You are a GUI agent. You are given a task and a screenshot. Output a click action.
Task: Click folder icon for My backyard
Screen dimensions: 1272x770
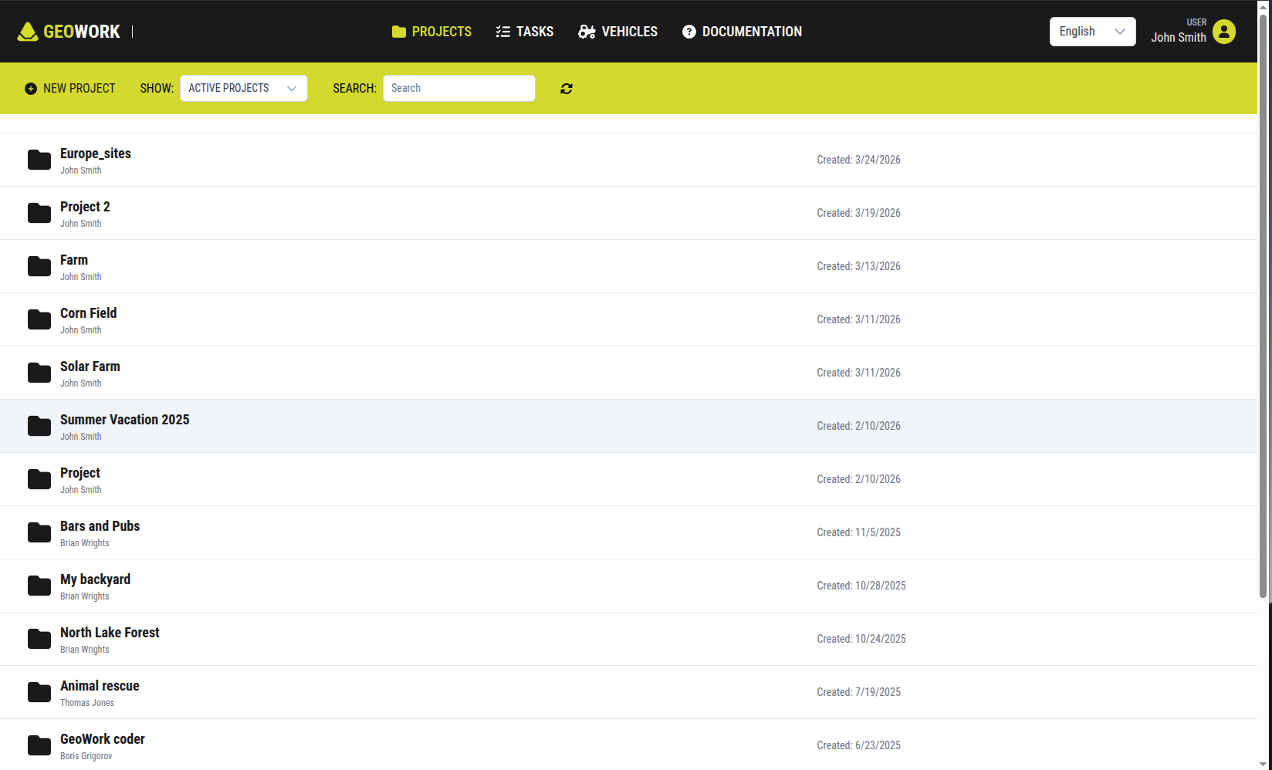tap(39, 586)
